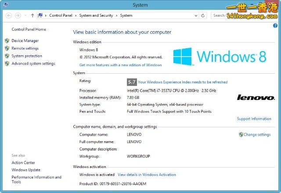This screenshot has height=193, width=281.
Task: Open Advanced system settings
Action: click(33, 64)
